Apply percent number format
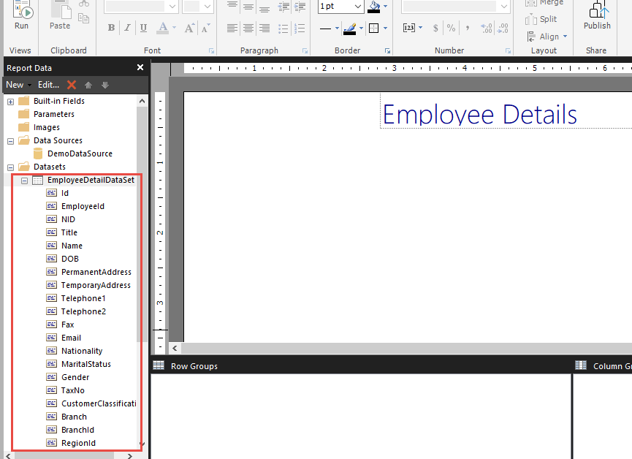632x459 pixels. 451,27
